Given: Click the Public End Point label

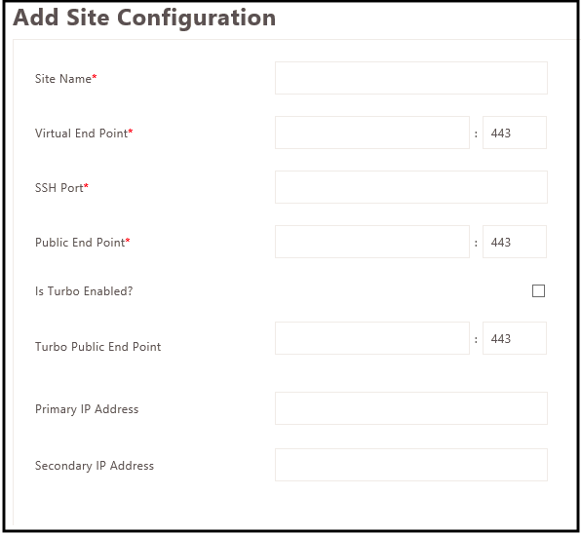Looking at the screenshot, I should point(82,243).
